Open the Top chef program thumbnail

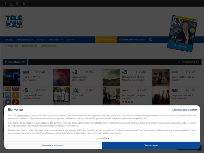[x=62, y=96]
